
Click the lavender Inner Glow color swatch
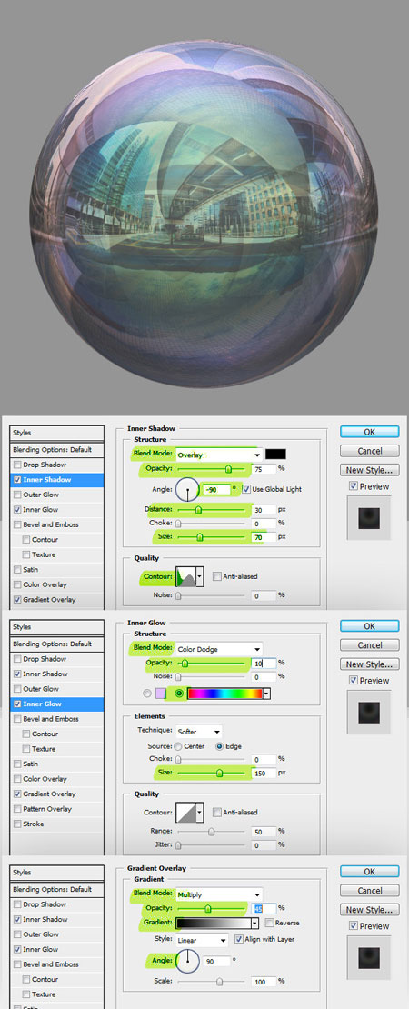[161, 694]
